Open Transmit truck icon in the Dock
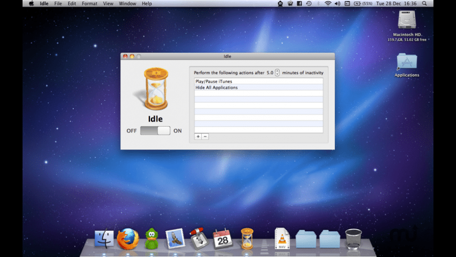This screenshot has height=257, width=456. pyautogui.click(x=199, y=239)
